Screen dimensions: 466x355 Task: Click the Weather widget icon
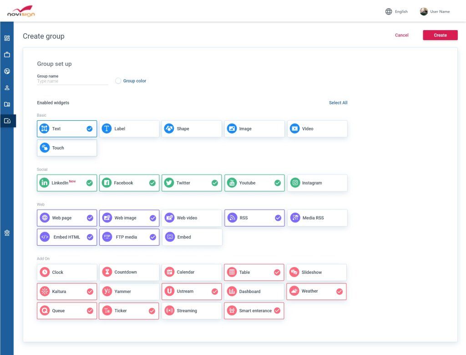click(294, 291)
